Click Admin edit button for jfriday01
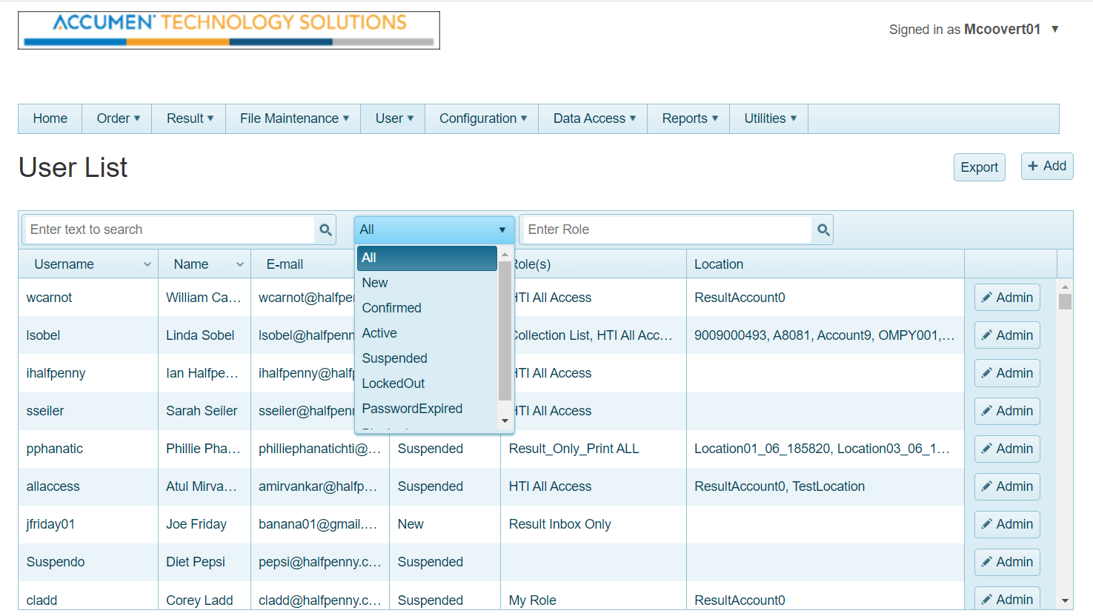 point(1007,524)
